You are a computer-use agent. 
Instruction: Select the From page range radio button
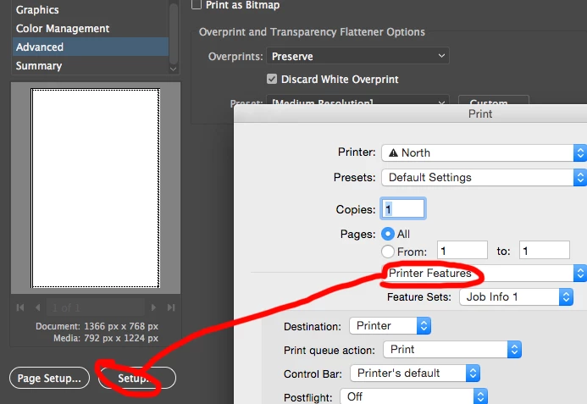(x=387, y=252)
